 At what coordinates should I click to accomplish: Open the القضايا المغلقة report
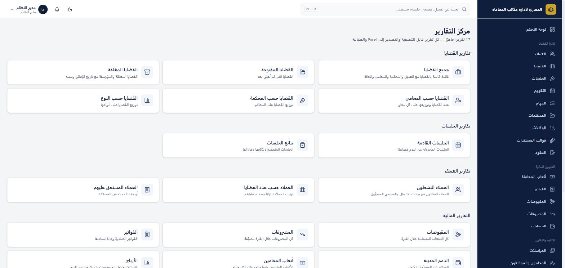tap(83, 72)
